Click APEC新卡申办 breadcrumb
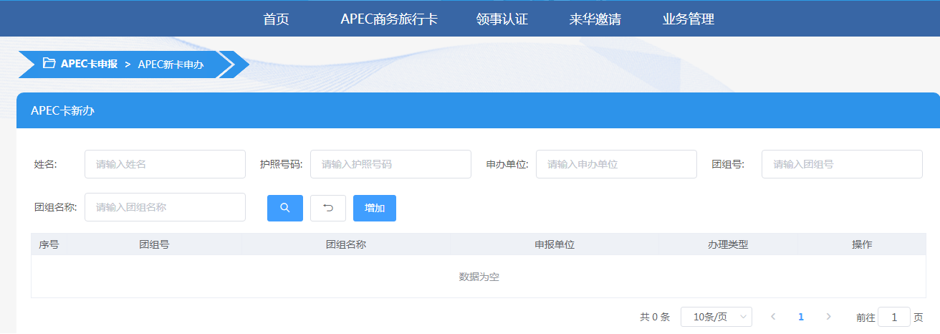The height and width of the screenshot is (334, 940). (171, 64)
